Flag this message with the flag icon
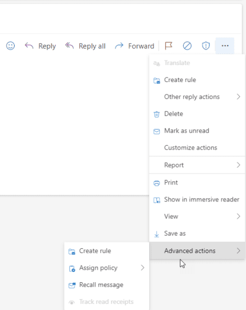Screen dimensions: 246x310 [168, 46]
